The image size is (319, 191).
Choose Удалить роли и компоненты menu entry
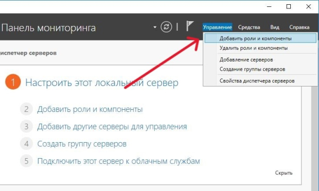(x=261, y=48)
